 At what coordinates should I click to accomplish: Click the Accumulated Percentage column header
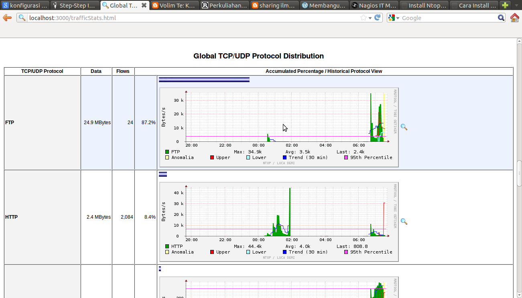[324, 71]
